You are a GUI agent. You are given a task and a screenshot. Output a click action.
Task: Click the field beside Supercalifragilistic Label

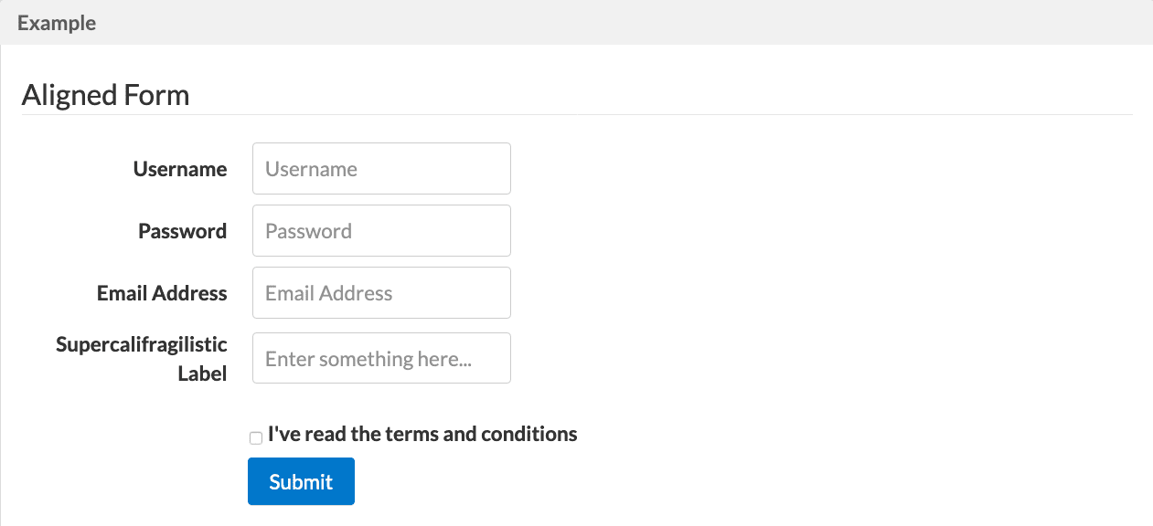[381, 358]
